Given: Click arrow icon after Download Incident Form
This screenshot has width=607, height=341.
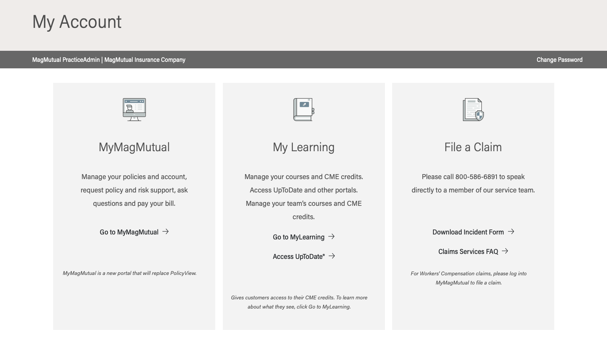Looking at the screenshot, I should 511,231.
